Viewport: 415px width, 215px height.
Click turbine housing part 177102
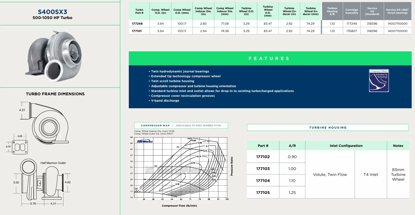coord(263,157)
